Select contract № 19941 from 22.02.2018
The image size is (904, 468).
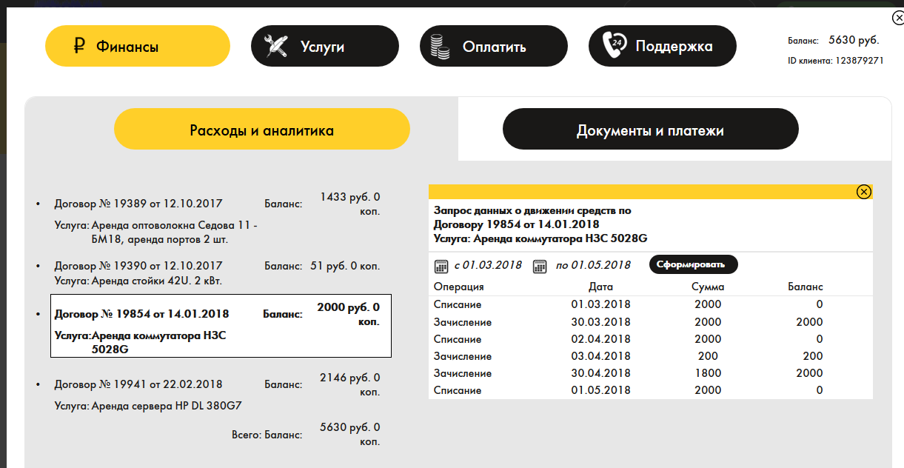click(138, 384)
